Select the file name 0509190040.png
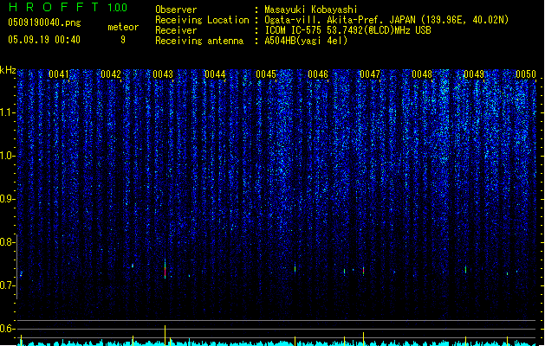The image size is (545, 346). 44,22
